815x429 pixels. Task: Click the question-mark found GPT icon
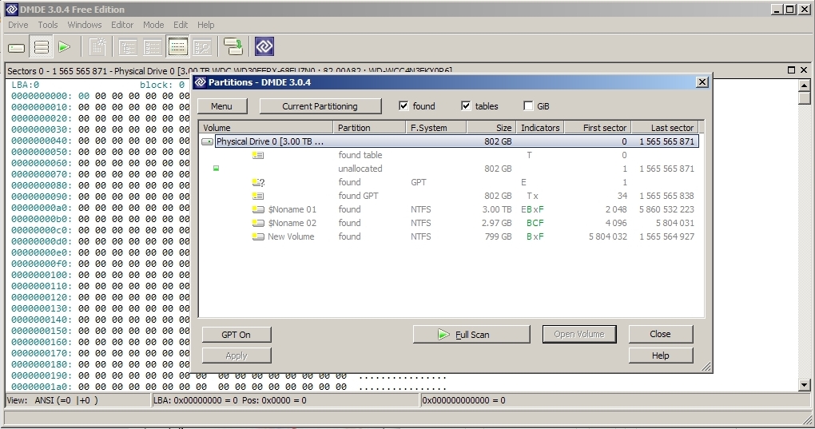coord(258,182)
